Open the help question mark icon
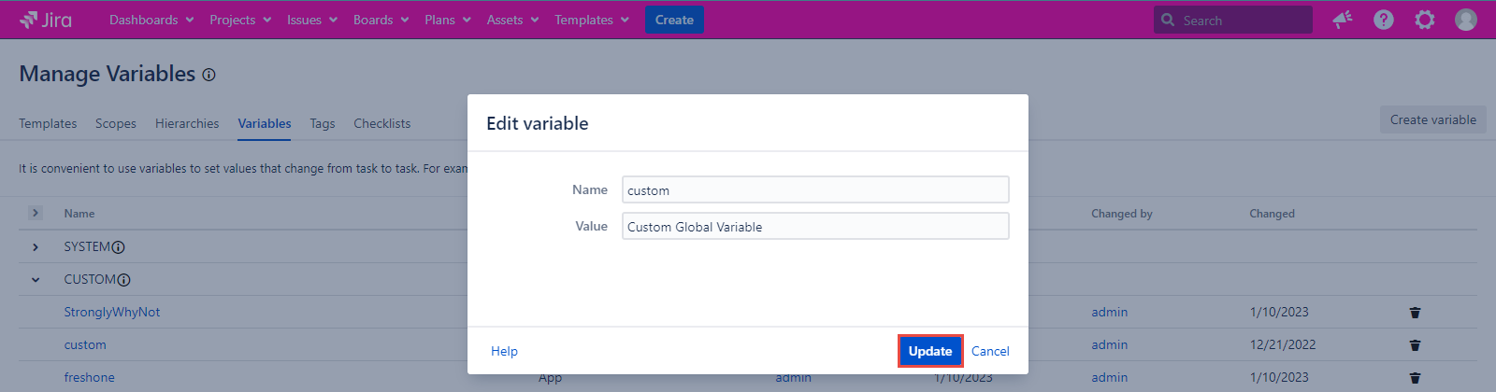The image size is (1496, 392). [1384, 20]
